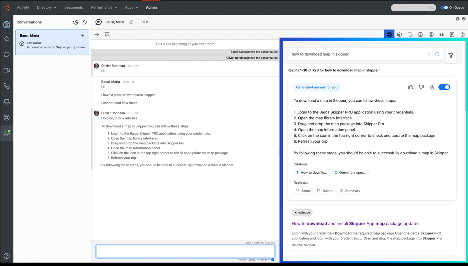Screen dimensions: 468x266
Task: Rephrase the answer as Bullets
Action: [325, 191]
